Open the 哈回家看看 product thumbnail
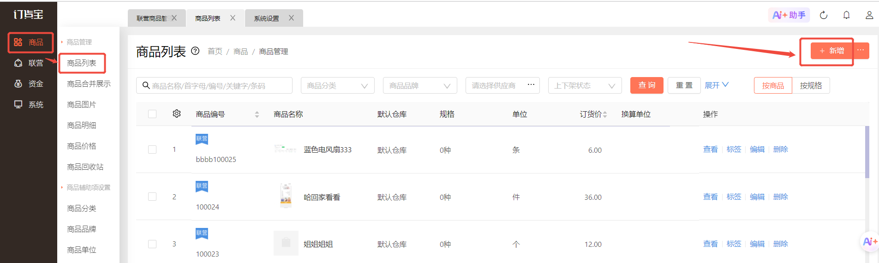 tap(286, 196)
